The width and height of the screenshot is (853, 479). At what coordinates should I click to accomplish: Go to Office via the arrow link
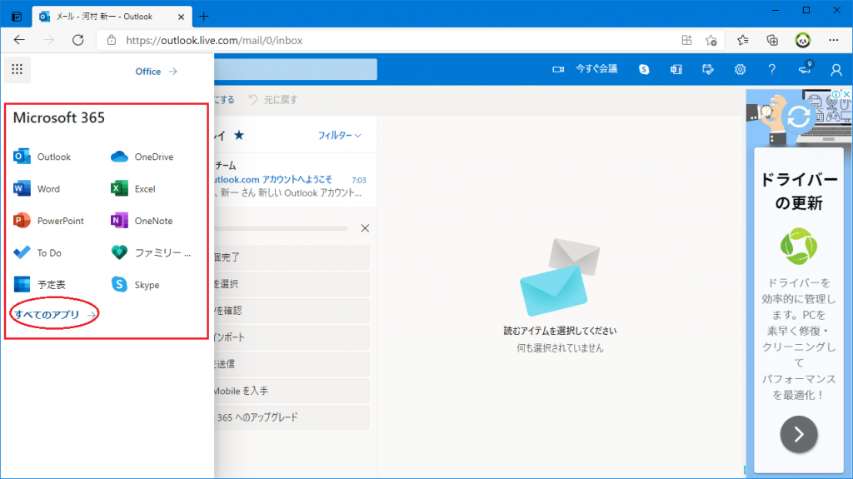pyautogui.click(x=156, y=72)
